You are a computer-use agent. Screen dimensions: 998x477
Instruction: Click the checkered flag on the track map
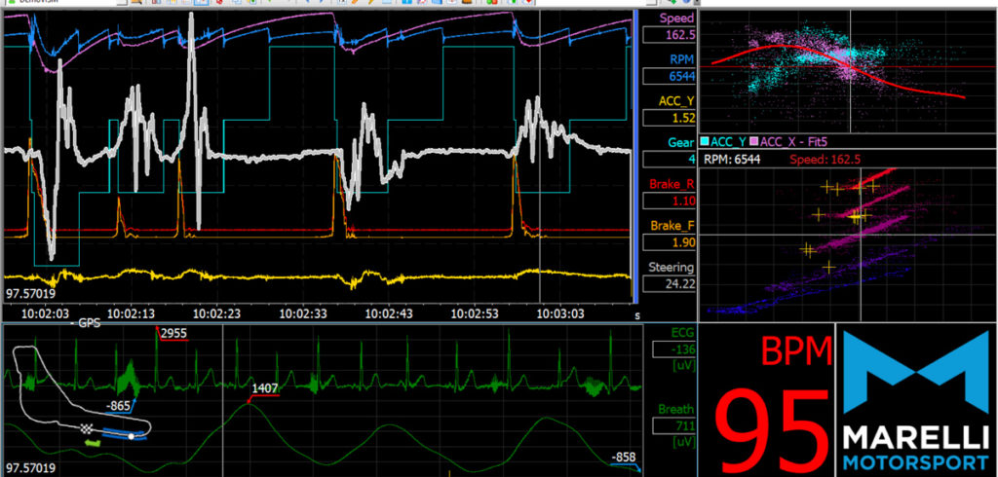point(86,428)
